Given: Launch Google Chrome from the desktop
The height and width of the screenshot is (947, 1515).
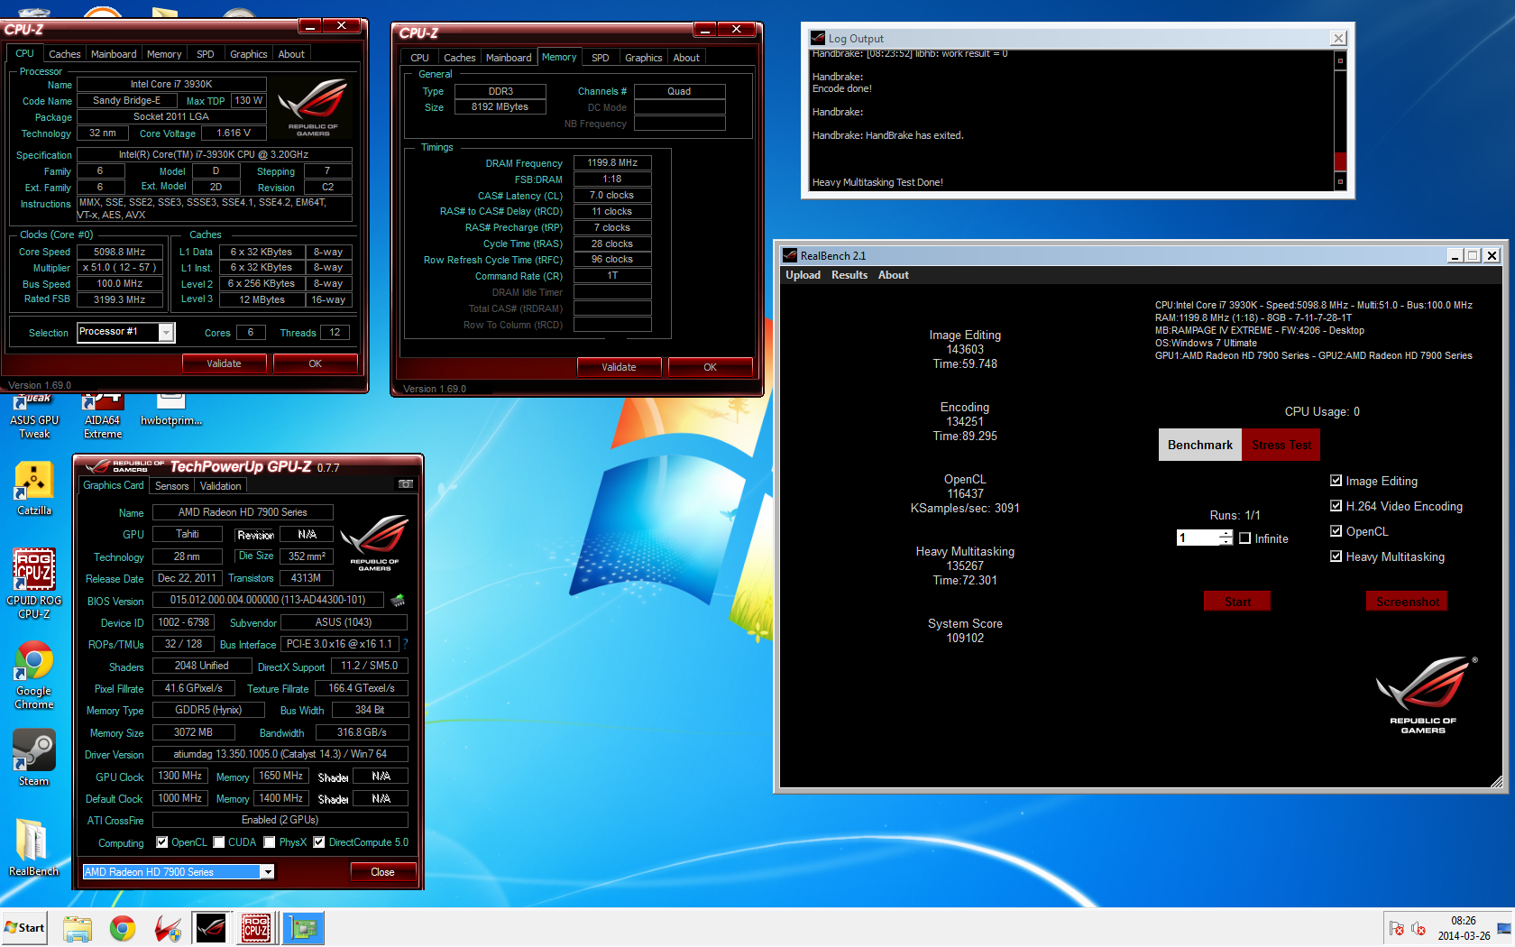Looking at the screenshot, I should coord(34,675).
